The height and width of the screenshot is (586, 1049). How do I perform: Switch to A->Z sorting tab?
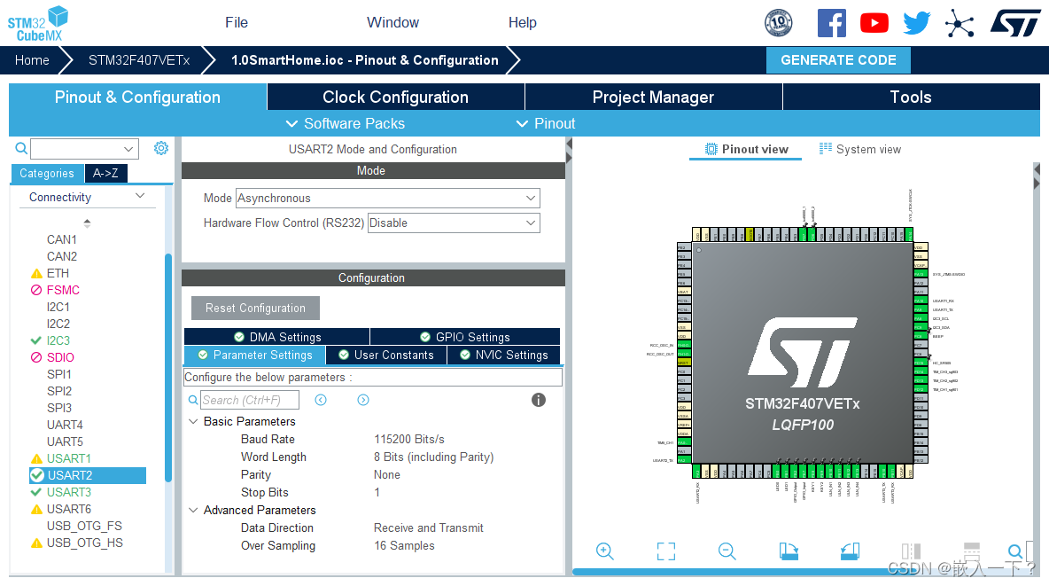105,174
